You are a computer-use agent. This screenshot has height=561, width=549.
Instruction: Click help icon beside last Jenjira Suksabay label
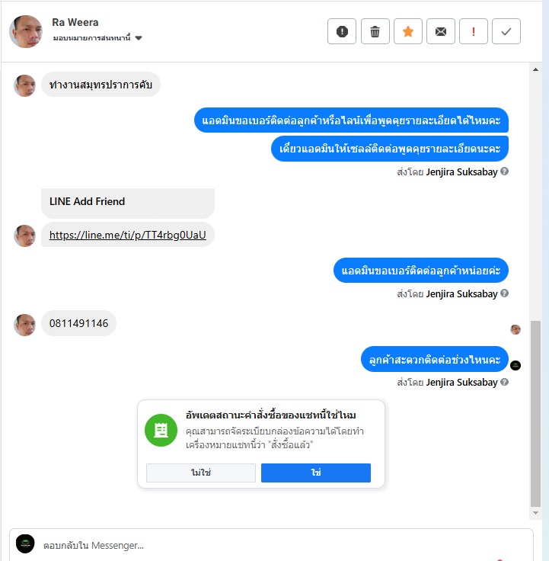coord(504,382)
